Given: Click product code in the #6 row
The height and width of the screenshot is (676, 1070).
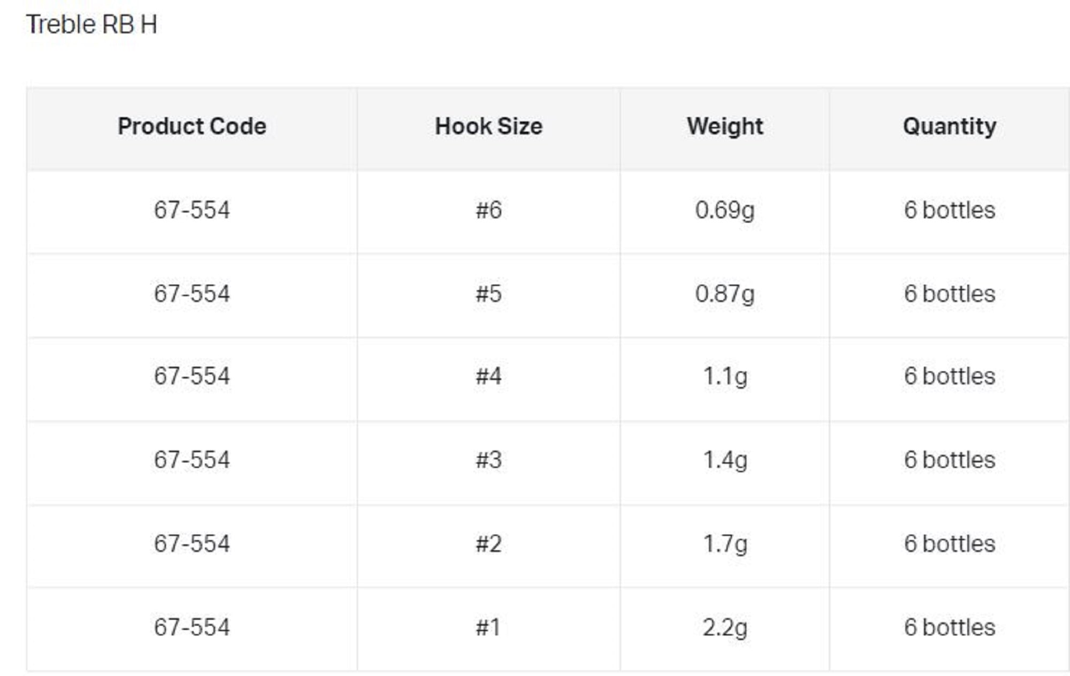Looking at the screenshot, I should point(192,210).
